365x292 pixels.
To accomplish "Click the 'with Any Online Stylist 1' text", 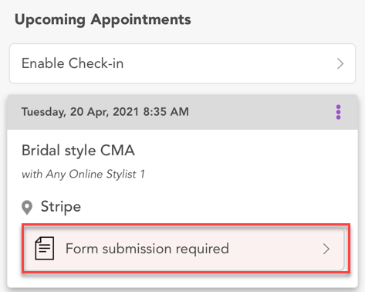I will (x=83, y=175).
